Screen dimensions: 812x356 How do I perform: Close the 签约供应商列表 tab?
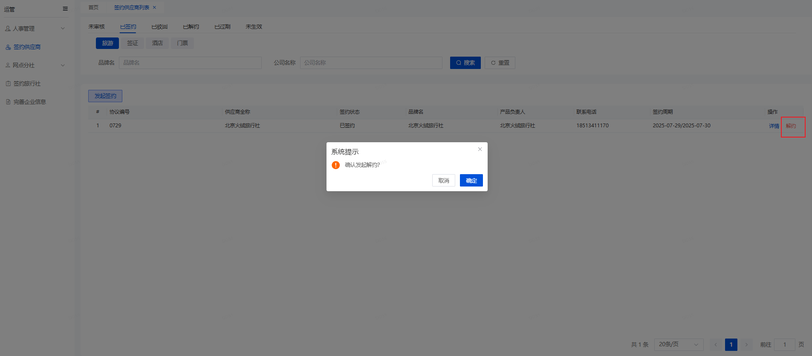pos(154,8)
